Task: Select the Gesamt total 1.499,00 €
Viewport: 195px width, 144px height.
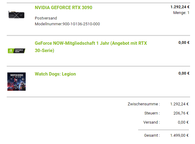Action: [x=179, y=135]
